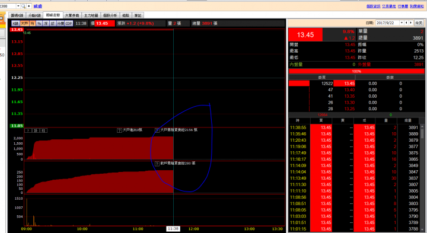This screenshot has height=233, width=427.
Task: Select the bid price 13.35 row
Action: pyautogui.click(x=349, y=96)
